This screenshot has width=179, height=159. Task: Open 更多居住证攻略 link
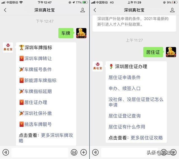click(x=147, y=138)
